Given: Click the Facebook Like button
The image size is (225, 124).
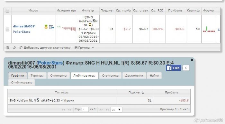Looking at the screenshot, I should click(x=173, y=68).
